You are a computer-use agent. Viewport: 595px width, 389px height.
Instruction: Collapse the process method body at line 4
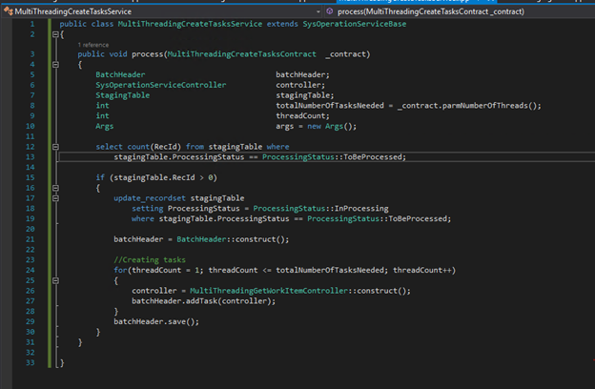(53, 65)
